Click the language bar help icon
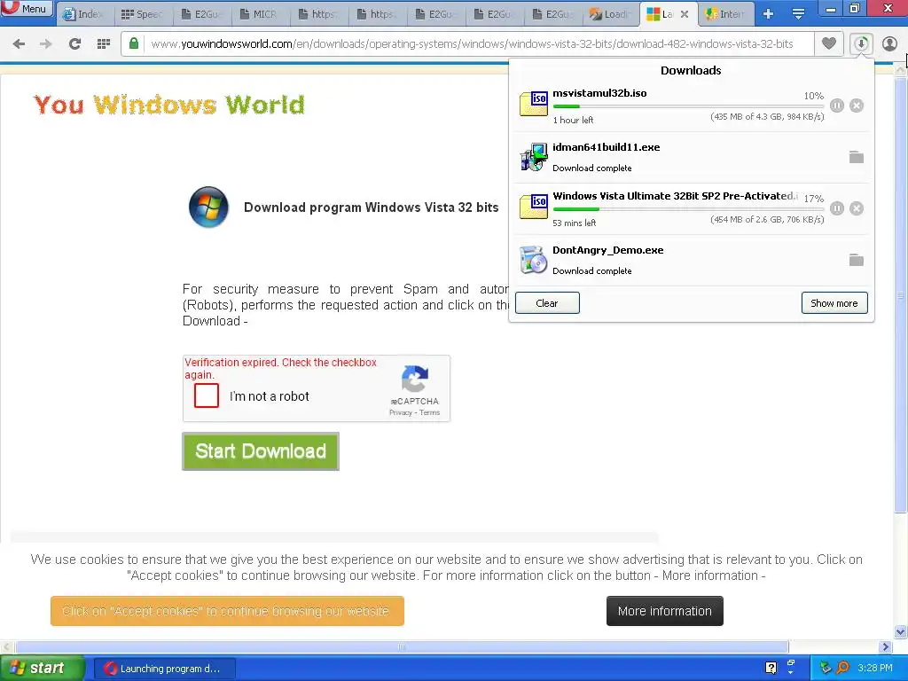Screen dimensions: 908x681 [x=771, y=669]
